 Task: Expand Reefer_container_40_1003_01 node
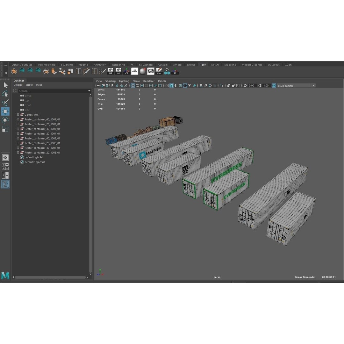[18, 129]
